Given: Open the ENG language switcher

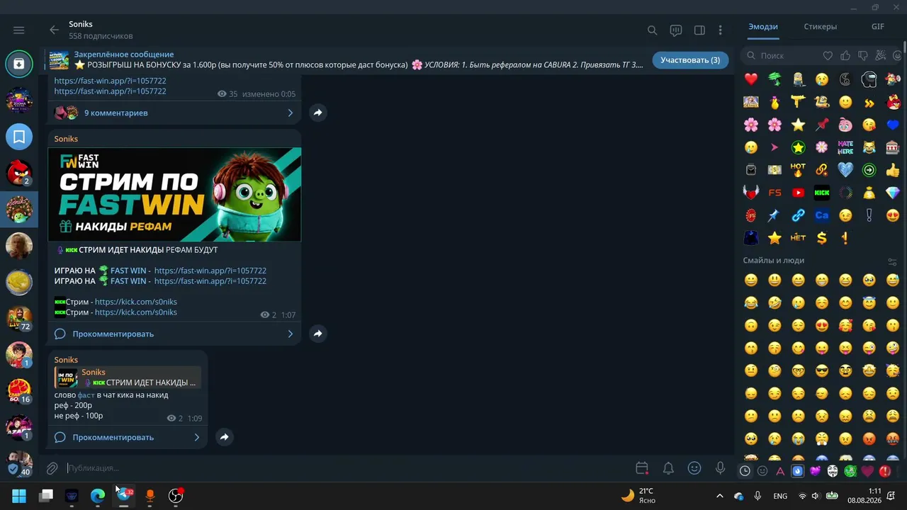Looking at the screenshot, I should (x=780, y=496).
